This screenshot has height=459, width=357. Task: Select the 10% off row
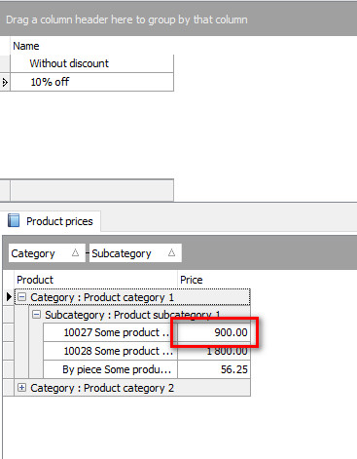92,82
